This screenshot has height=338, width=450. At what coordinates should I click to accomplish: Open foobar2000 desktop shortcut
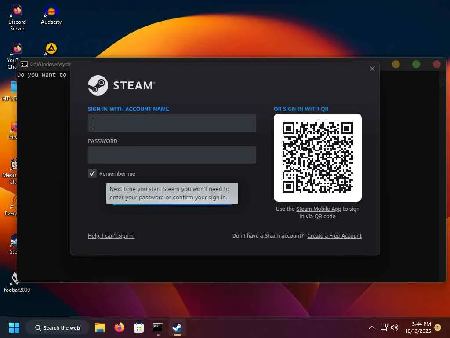[17, 282]
